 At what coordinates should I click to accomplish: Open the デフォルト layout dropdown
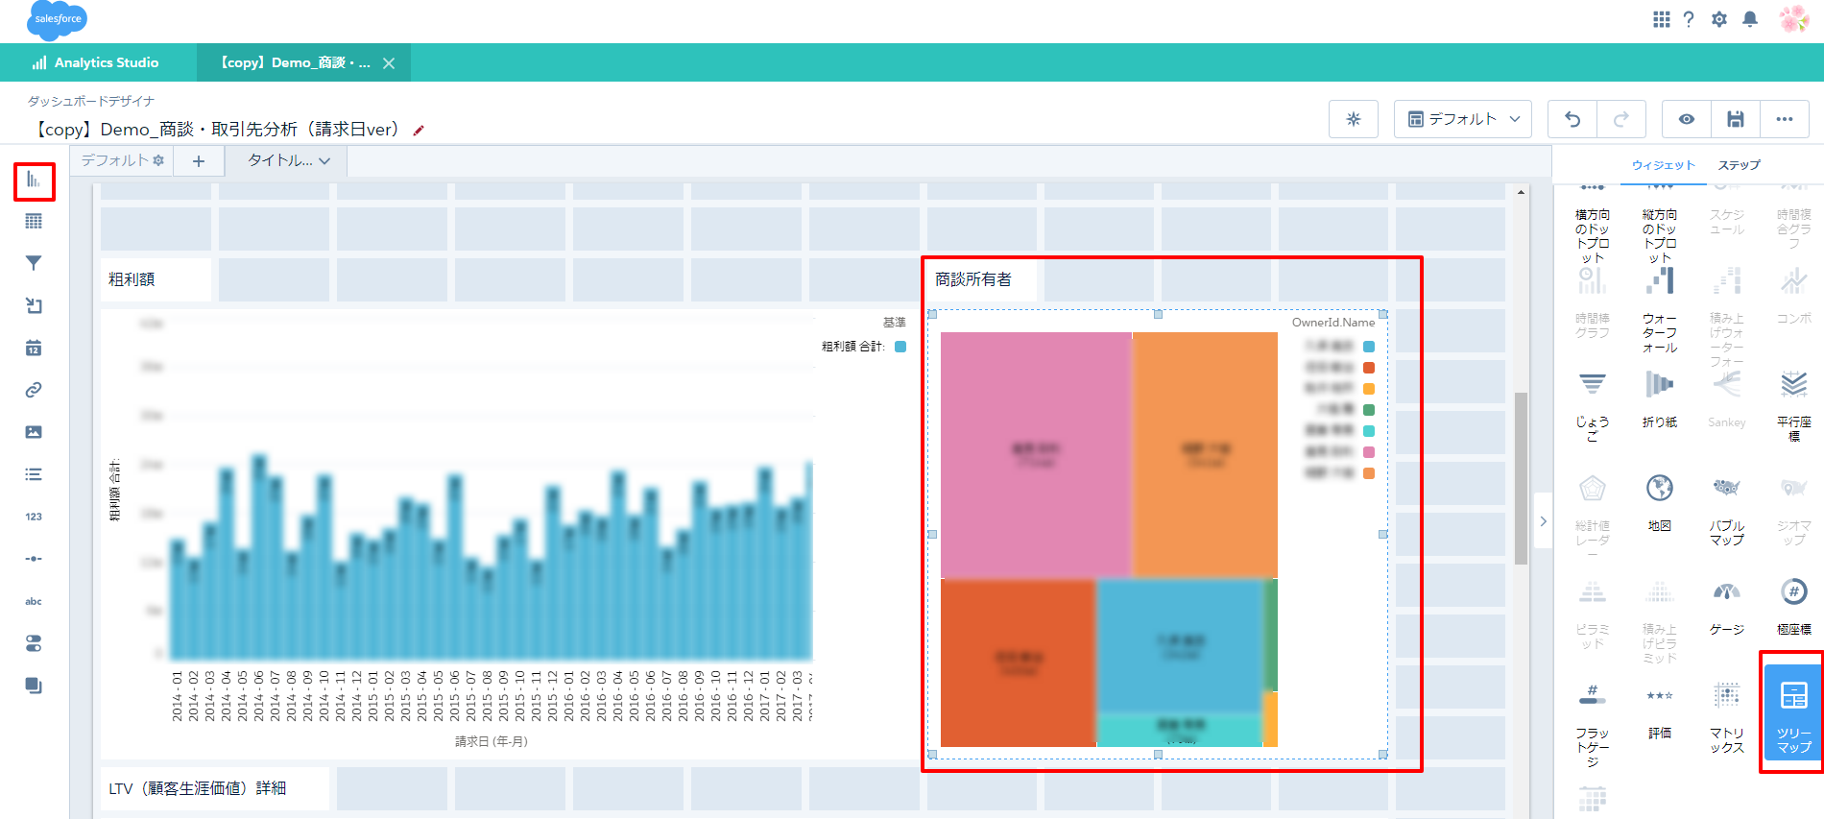[x=1462, y=119]
